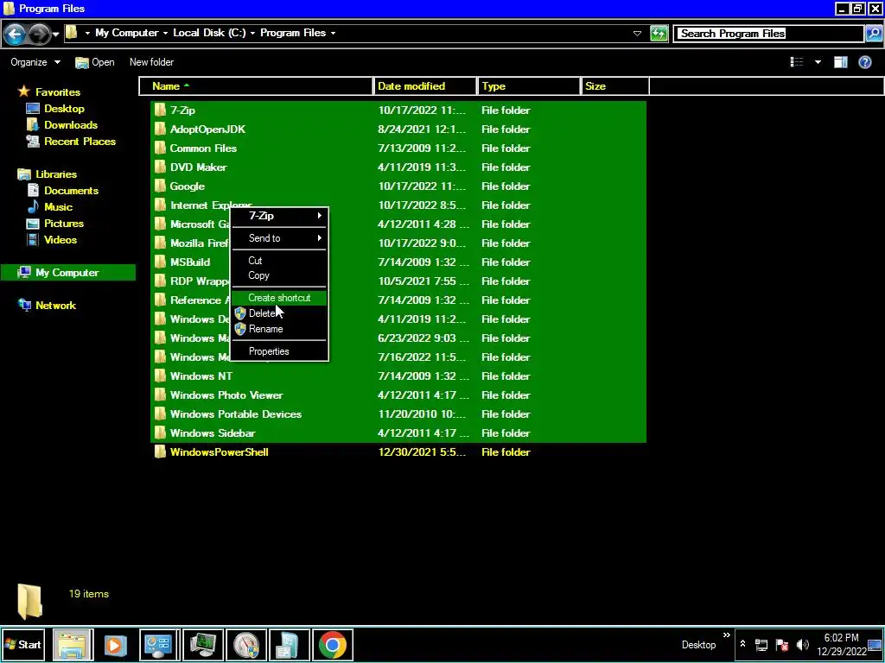Expand the arrow after Program Files breadcrumb

[x=333, y=34]
